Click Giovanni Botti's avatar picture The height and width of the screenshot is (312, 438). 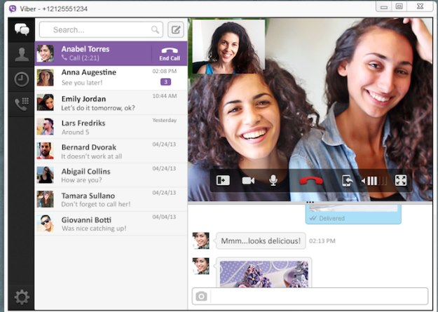45,224
